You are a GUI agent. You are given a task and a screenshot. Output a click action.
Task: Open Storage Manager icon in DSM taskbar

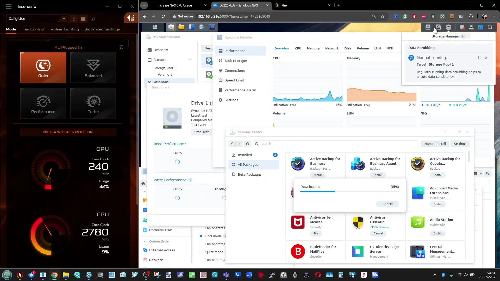coord(202,27)
